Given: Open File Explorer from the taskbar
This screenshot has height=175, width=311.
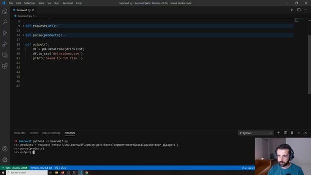Looking at the screenshot, I should [x=56, y=173].
